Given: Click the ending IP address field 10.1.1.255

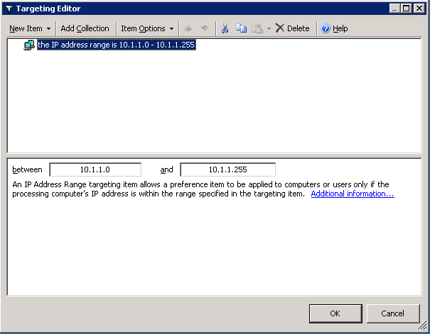Looking at the screenshot, I should 227,169.
